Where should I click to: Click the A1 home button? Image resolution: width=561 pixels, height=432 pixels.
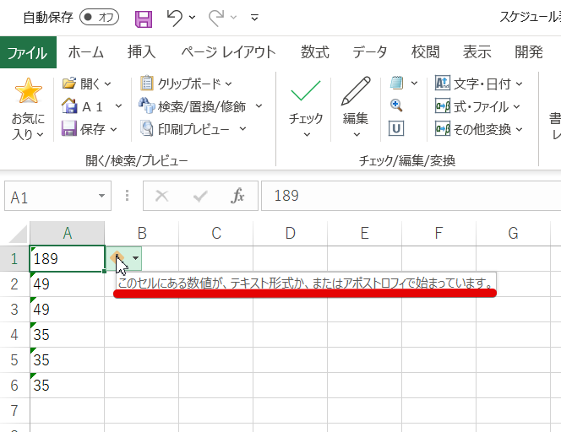(x=82, y=106)
